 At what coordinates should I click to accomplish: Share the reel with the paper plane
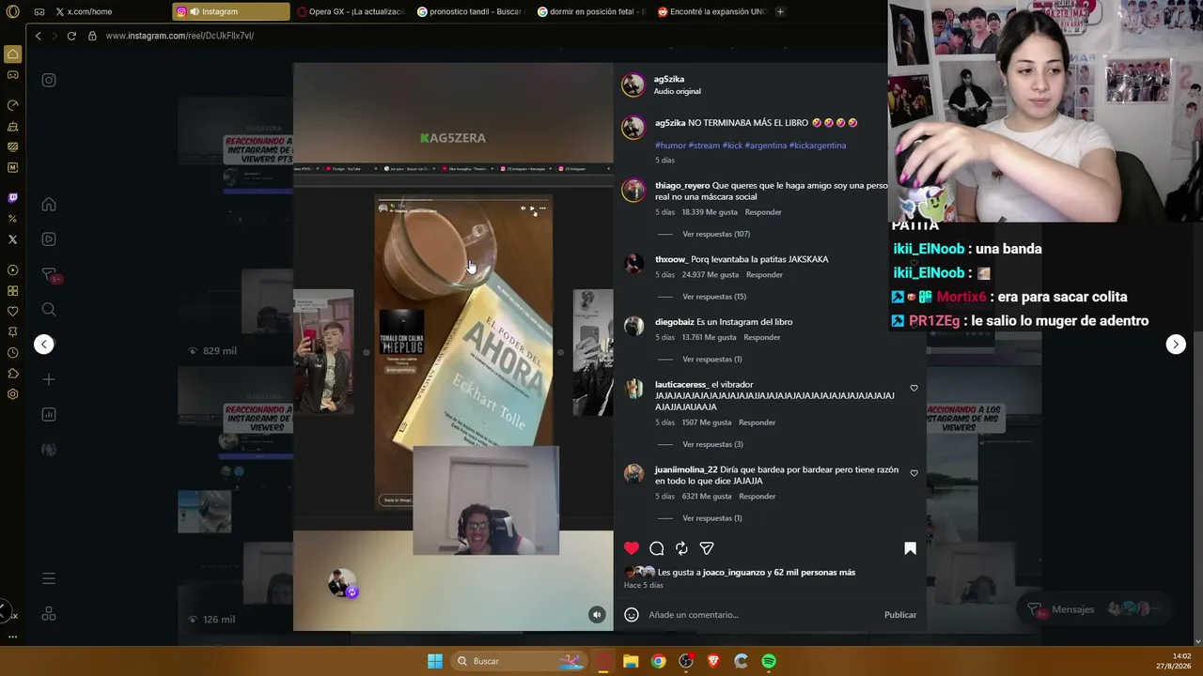(707, 548)
